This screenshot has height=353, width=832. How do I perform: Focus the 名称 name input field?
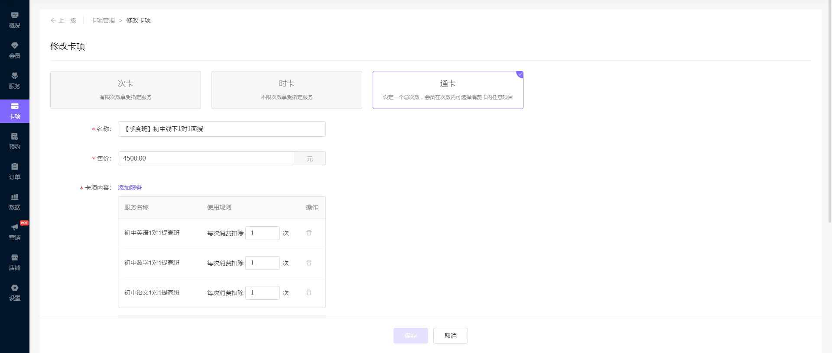click(x=222, y=129)
